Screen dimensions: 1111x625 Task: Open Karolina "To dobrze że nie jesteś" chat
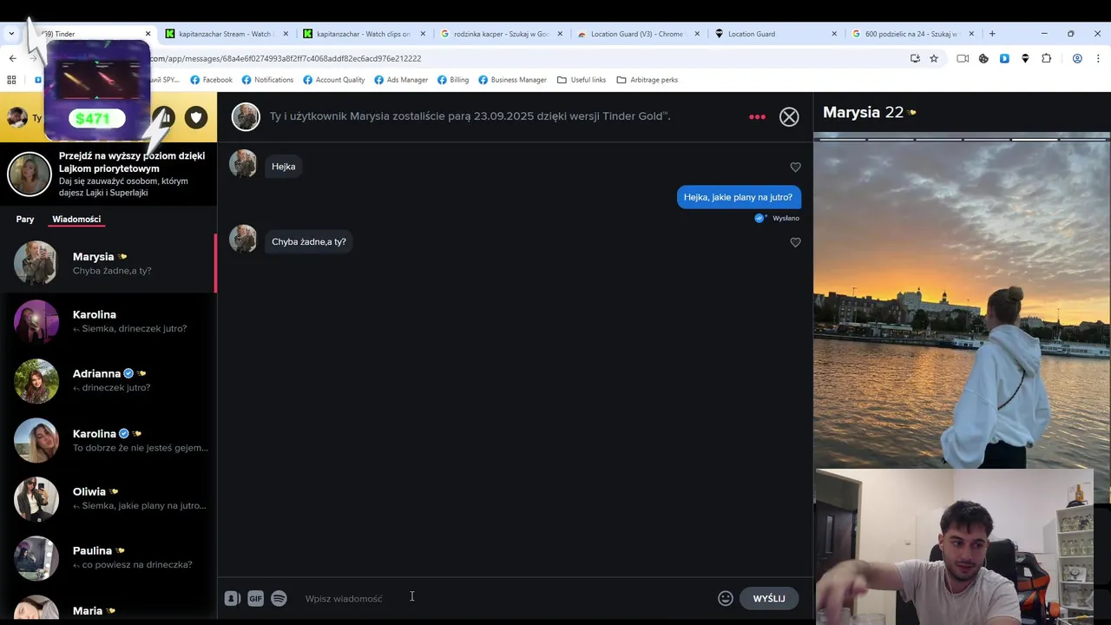[108, 440]
